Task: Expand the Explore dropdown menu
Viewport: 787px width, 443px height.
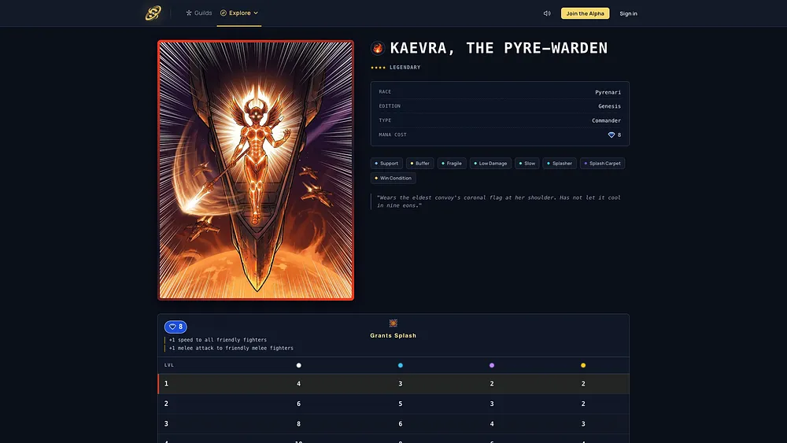Action: (x=239, y=13)
